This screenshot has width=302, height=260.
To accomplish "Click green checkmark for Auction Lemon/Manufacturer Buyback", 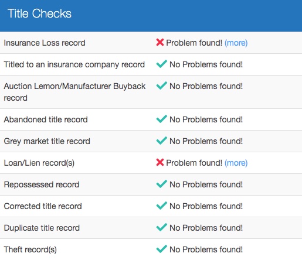I will tap(162, 85).
